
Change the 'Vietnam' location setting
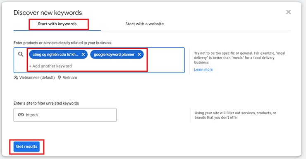pyautogui.click(x=70, y=77)
